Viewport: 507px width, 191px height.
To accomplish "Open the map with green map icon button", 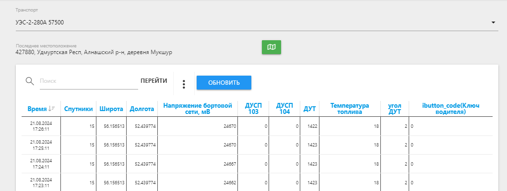I will 271,47.
